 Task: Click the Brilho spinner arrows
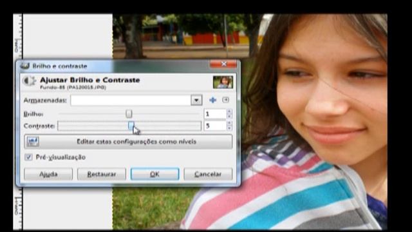[229, 114]
